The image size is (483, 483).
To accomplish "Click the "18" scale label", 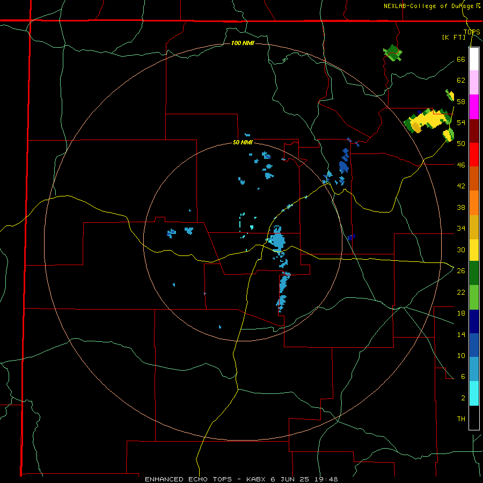I will [461, 313].
